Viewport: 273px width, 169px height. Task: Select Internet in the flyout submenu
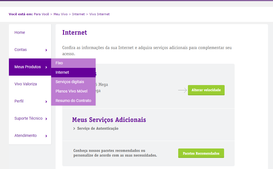point(62,72)
